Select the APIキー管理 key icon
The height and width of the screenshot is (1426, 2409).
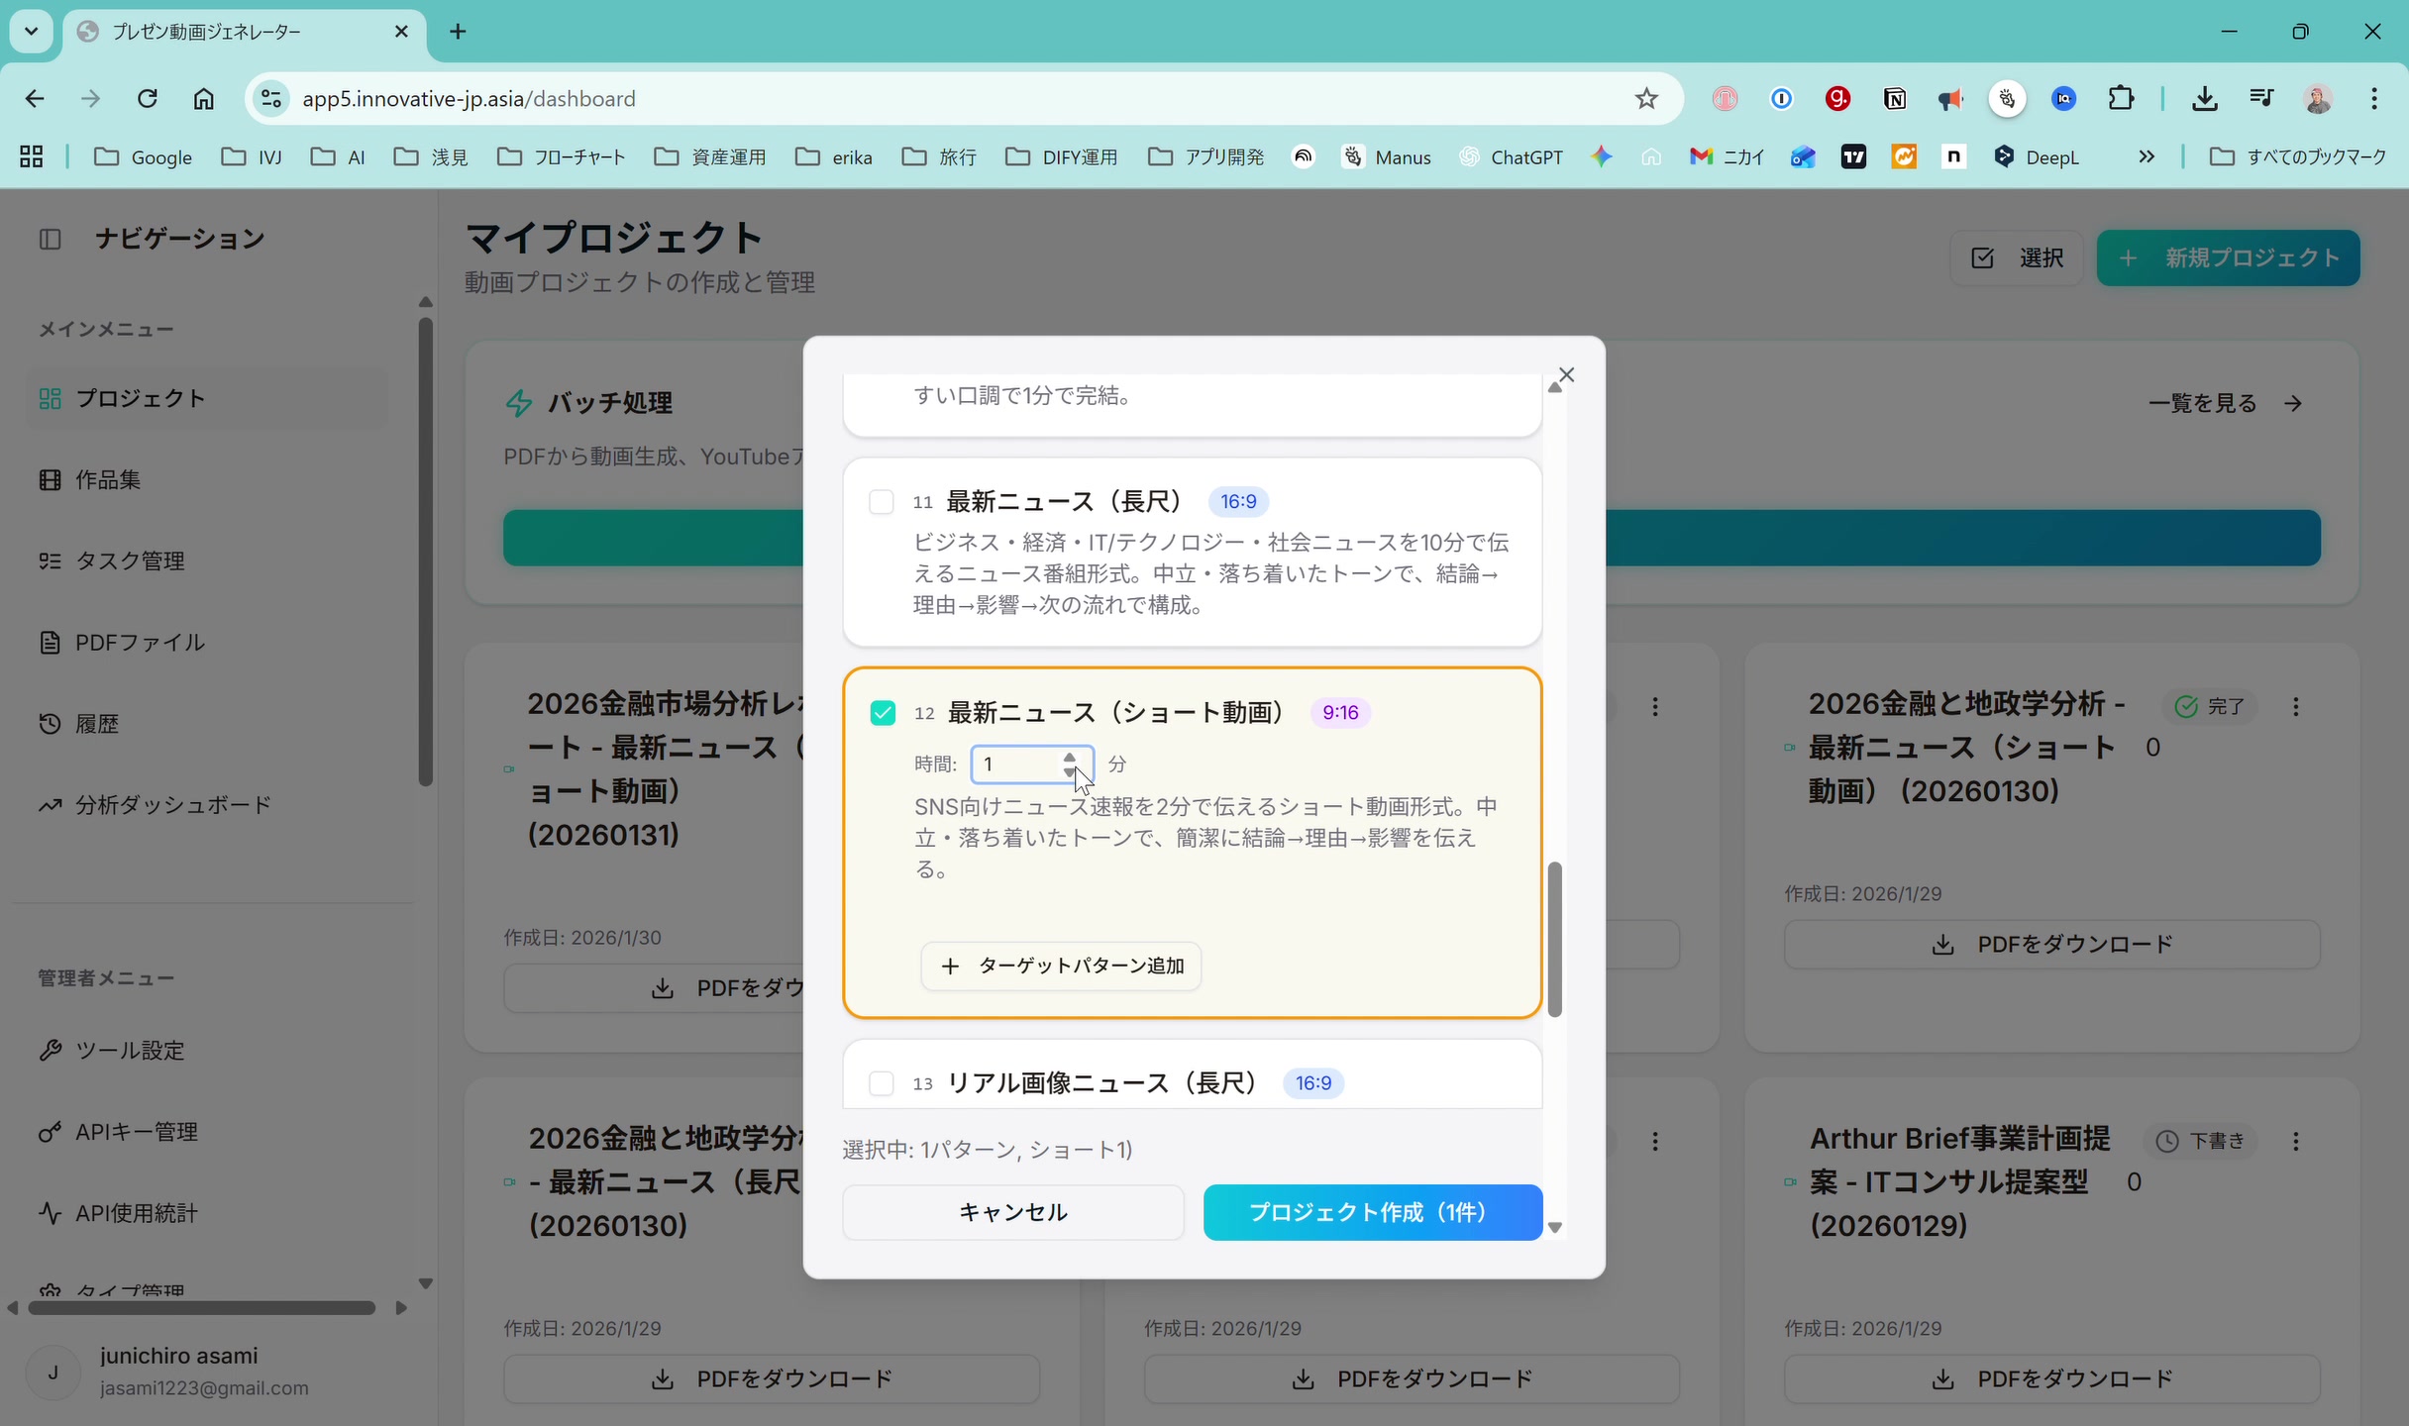pos(52,1132)
